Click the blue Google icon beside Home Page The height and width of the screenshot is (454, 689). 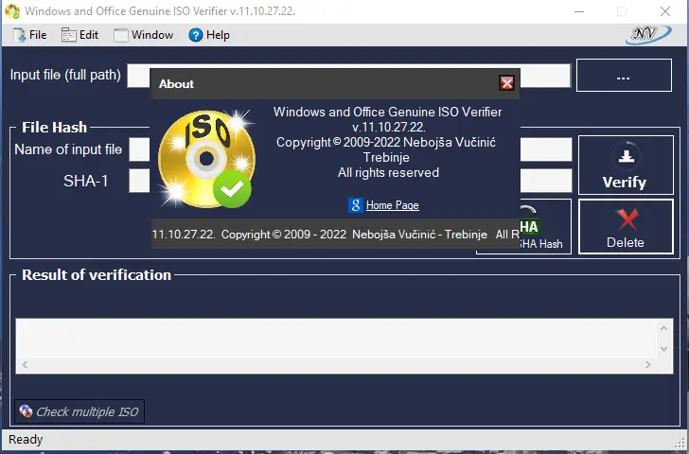pos(356,205)
